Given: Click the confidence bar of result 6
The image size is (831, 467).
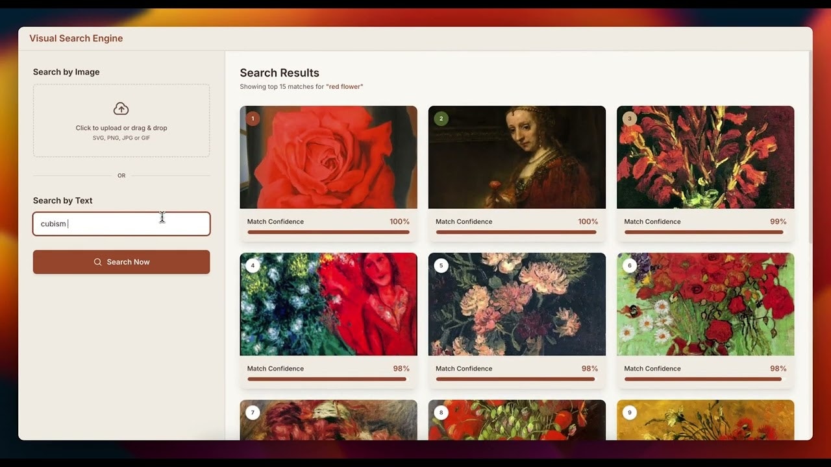Looking at the screenshot, I should (705, 379).
